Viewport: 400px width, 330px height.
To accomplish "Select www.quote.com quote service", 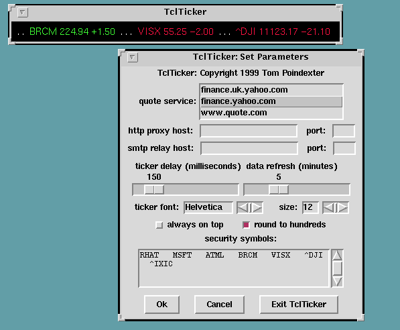I will (271, 113).
